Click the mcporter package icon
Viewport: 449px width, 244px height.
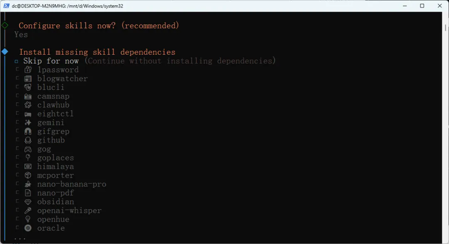click(28, 175)
